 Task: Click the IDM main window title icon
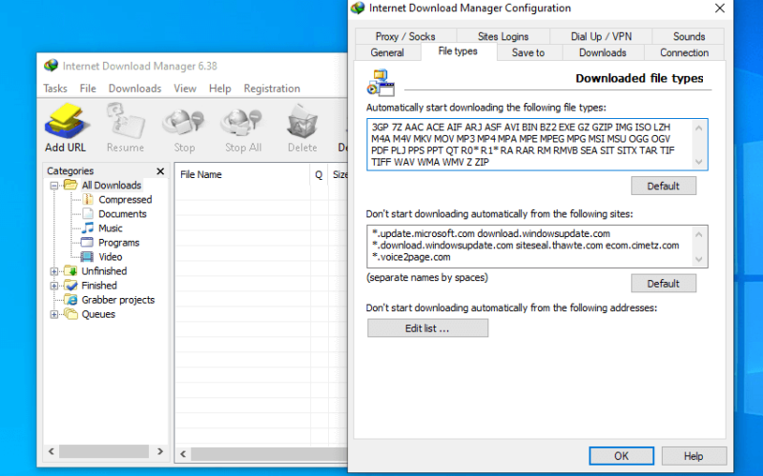tap(52, 66)
